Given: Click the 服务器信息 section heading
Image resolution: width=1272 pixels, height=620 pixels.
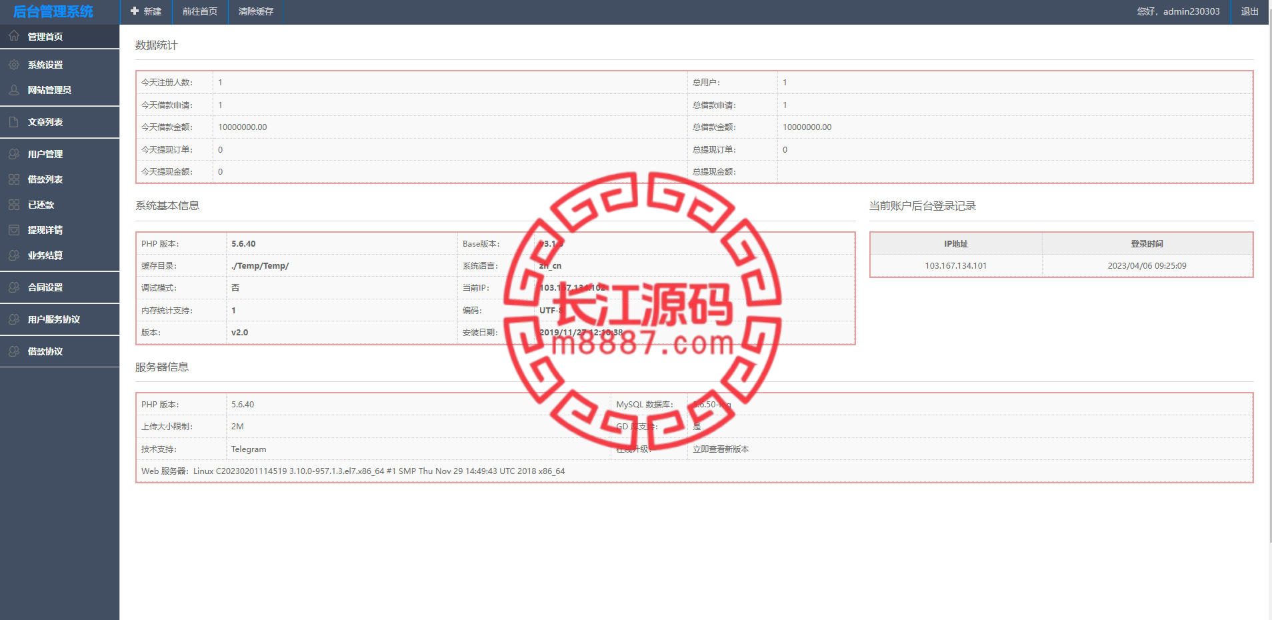Looking at the screenshot, I should point(162,367).
